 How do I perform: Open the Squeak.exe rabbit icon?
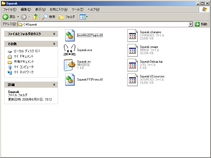pos(70,50)
